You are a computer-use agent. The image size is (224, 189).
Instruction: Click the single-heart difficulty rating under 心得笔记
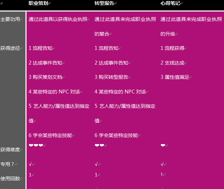(163, 145)
